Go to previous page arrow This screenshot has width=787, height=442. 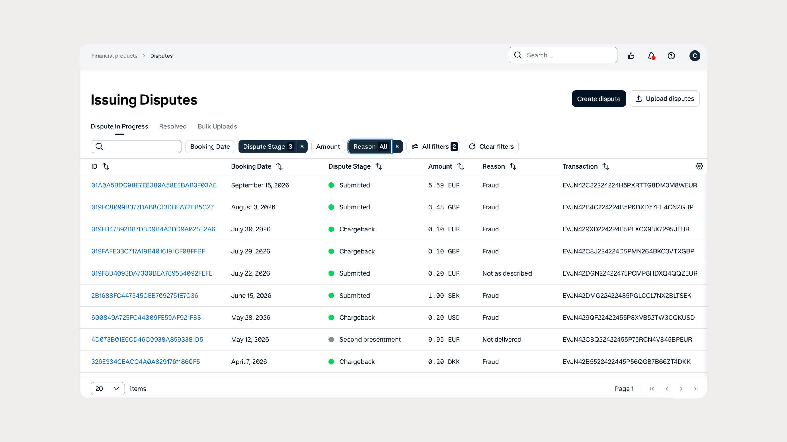coord(667,389)
